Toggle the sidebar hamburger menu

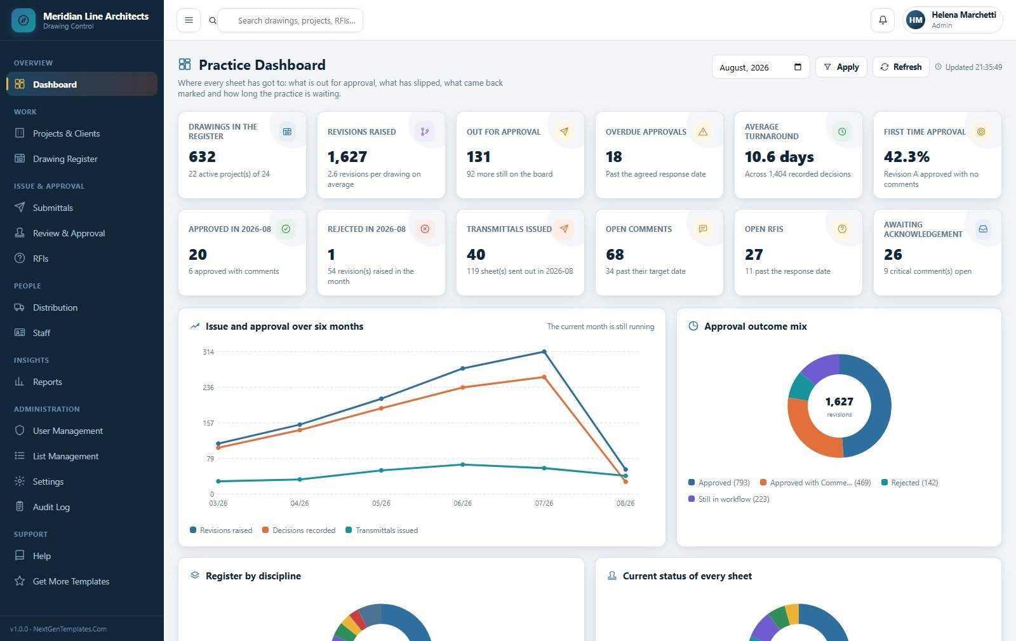189,20
